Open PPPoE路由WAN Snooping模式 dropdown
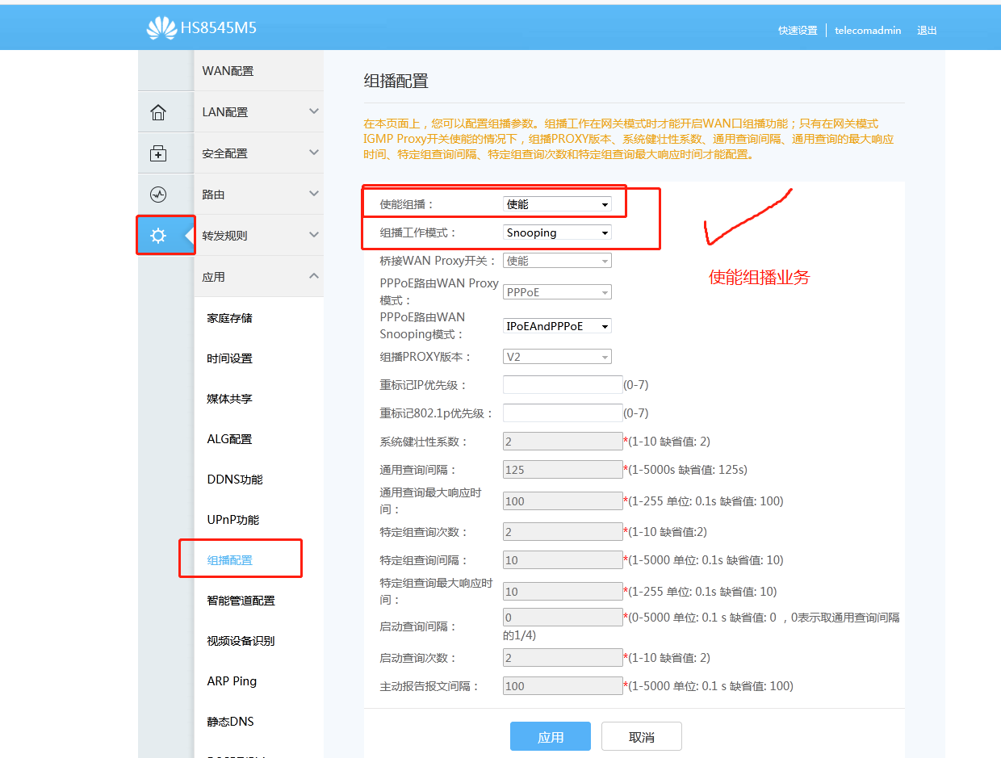The height and width of the screenshot is (758, 1001). (557, 326)
